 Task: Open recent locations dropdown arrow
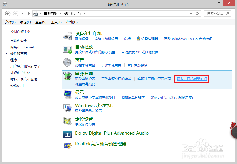coord(22,14)
